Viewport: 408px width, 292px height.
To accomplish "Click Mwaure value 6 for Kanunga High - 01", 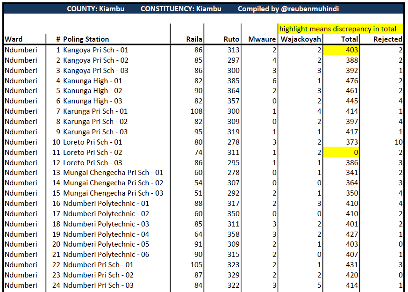I will coord(274,81).
